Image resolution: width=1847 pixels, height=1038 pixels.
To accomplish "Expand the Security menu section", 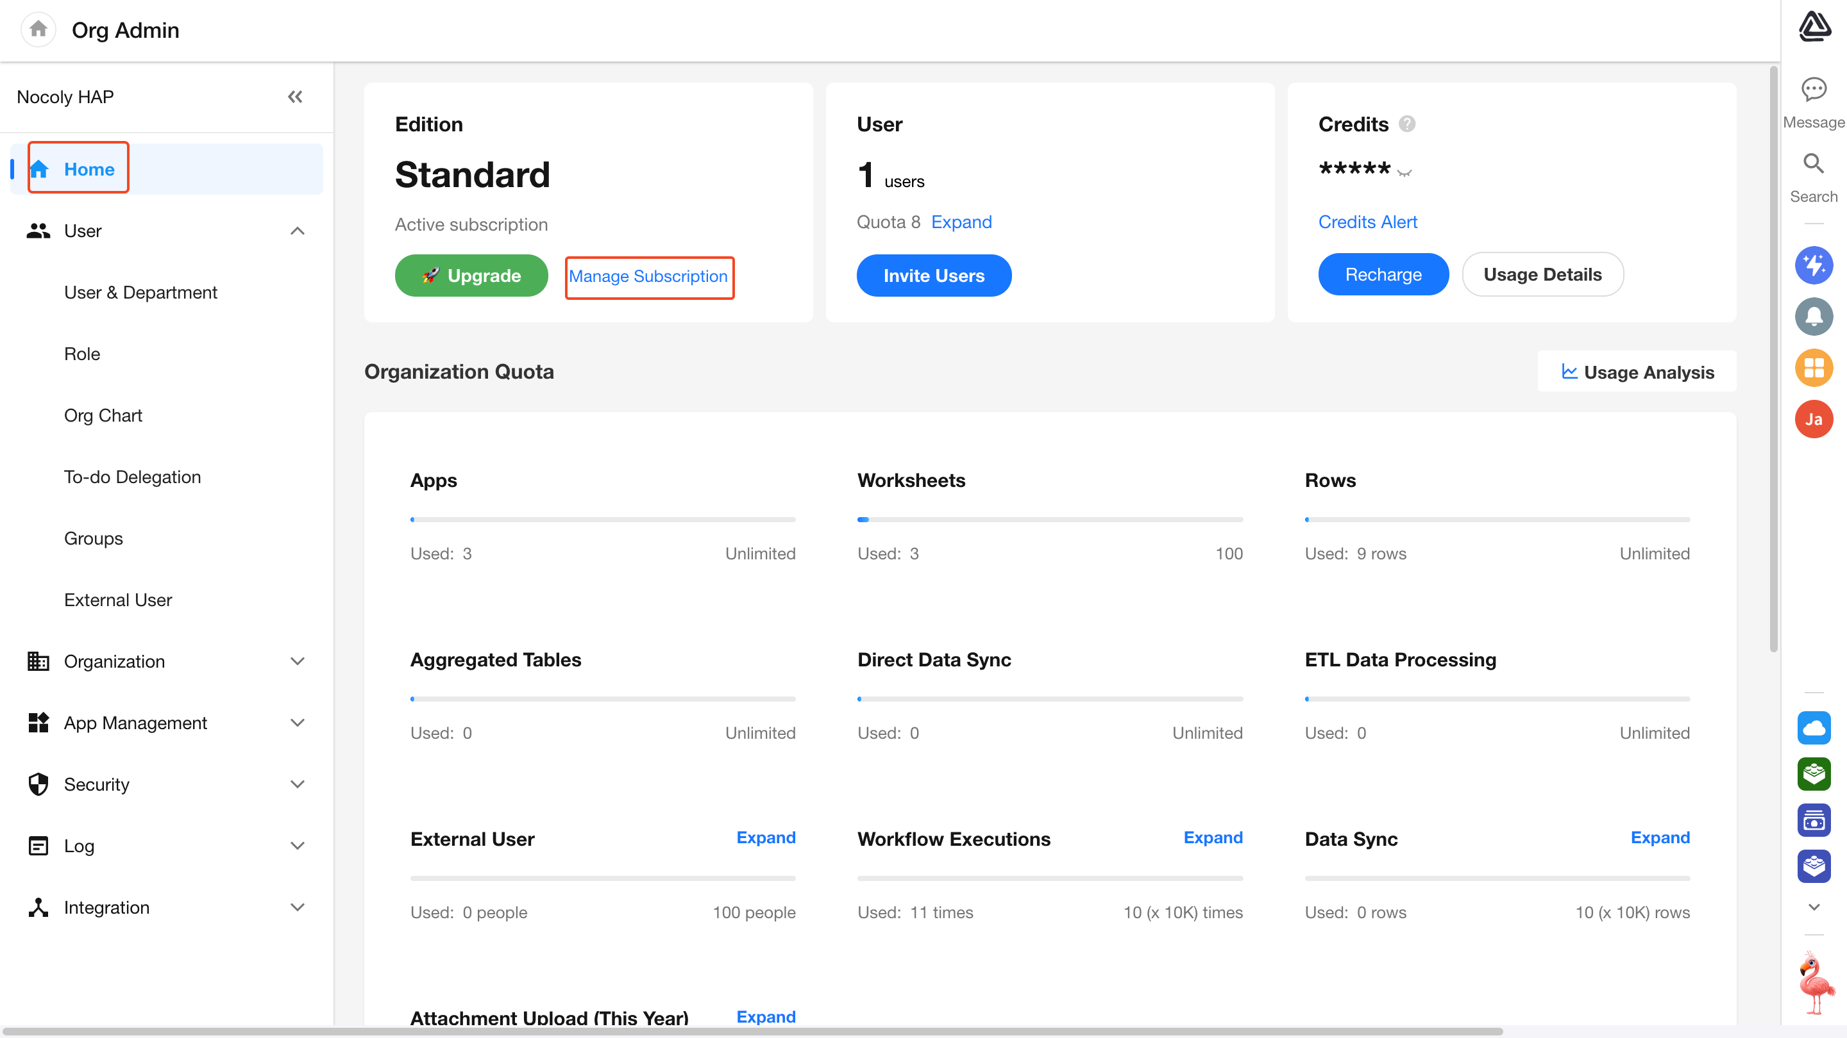I will tap(297, 784).
